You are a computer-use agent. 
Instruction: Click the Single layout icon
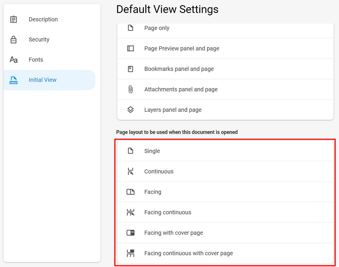[130, 151]
